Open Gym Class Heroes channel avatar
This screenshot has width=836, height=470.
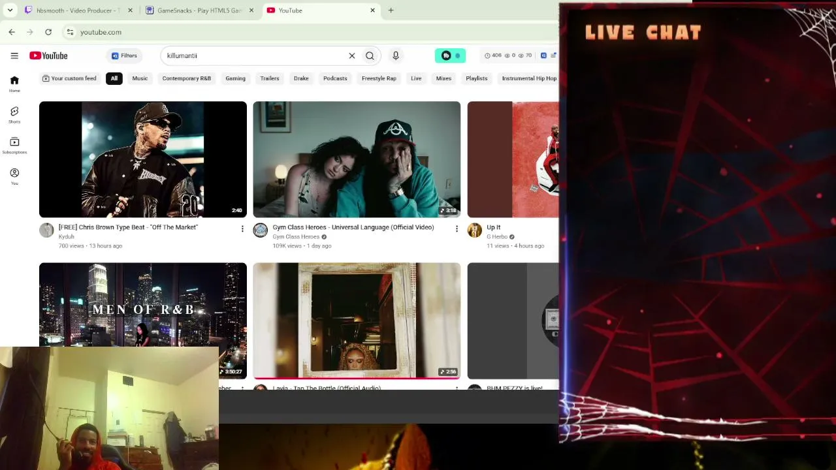coord(261,230)
